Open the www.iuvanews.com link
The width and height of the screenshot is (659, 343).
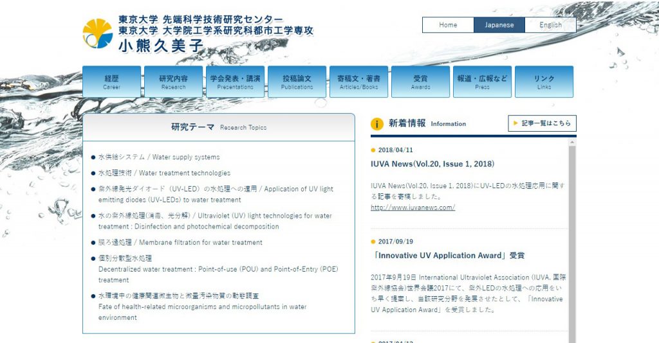point(413,207)
